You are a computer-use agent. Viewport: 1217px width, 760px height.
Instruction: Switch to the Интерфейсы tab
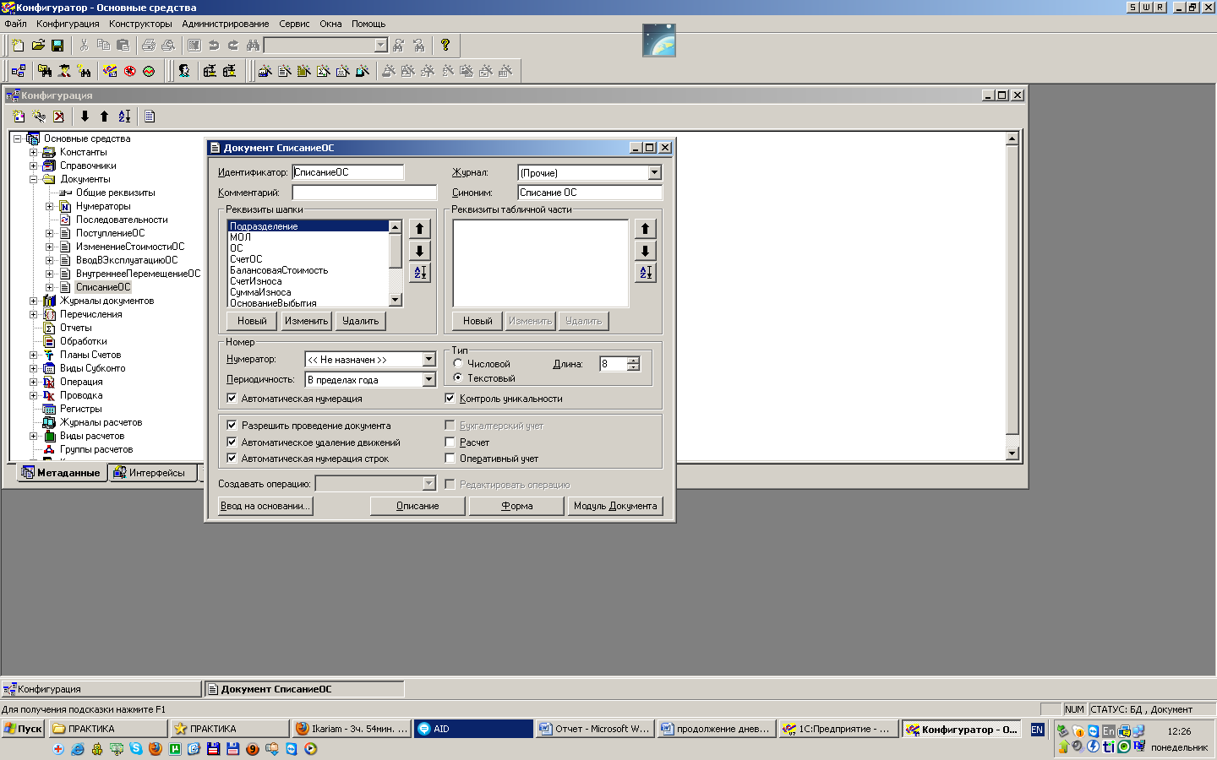coord(153,473)
